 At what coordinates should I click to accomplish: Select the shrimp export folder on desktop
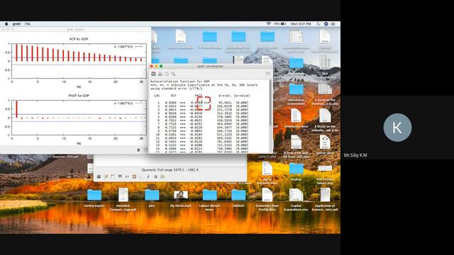click(94, 195)
